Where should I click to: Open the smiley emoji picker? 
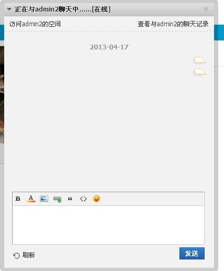[97, 199]
